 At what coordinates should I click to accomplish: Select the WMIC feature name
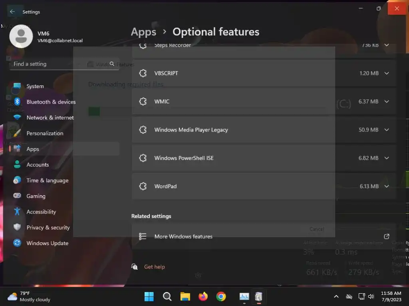pos(162,102)
